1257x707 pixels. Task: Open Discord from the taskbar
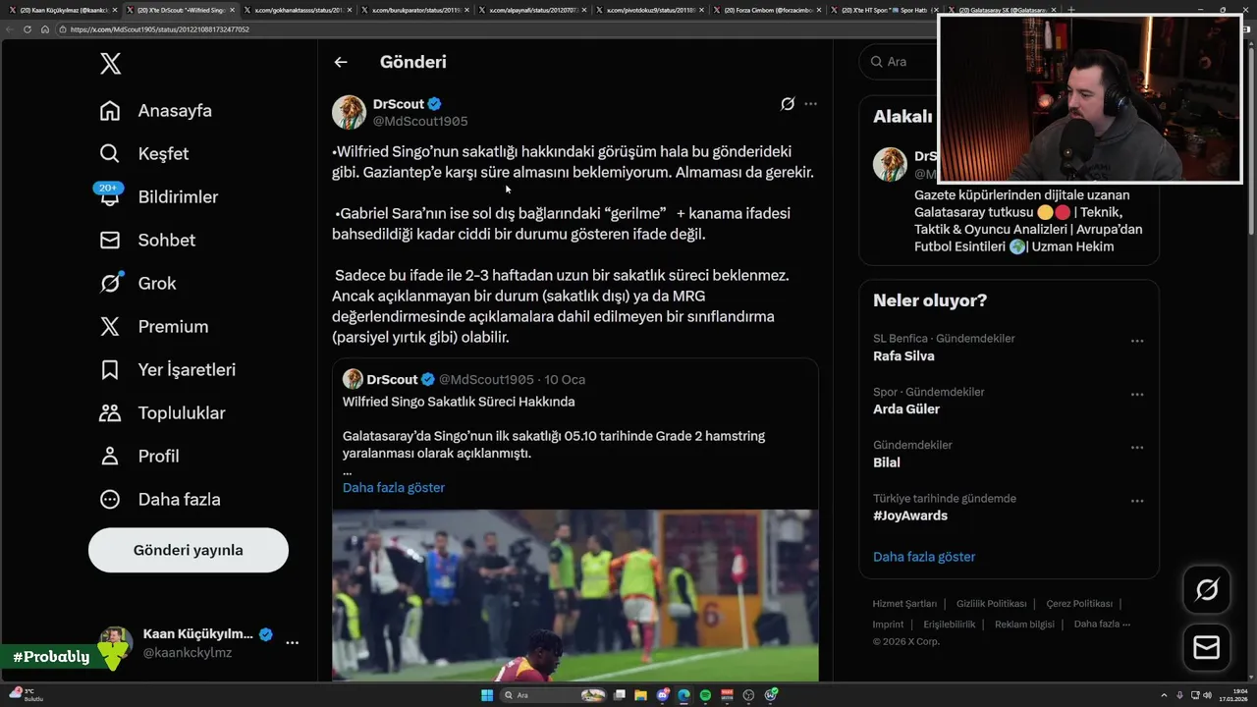[x=663, y=695]
